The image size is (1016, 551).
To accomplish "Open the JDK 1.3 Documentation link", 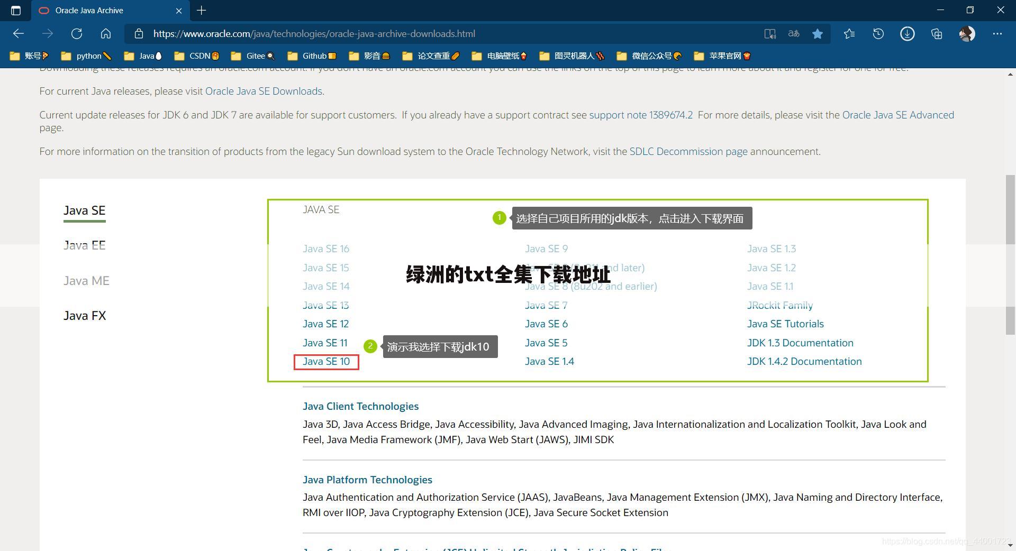I will tap(800, 343).
